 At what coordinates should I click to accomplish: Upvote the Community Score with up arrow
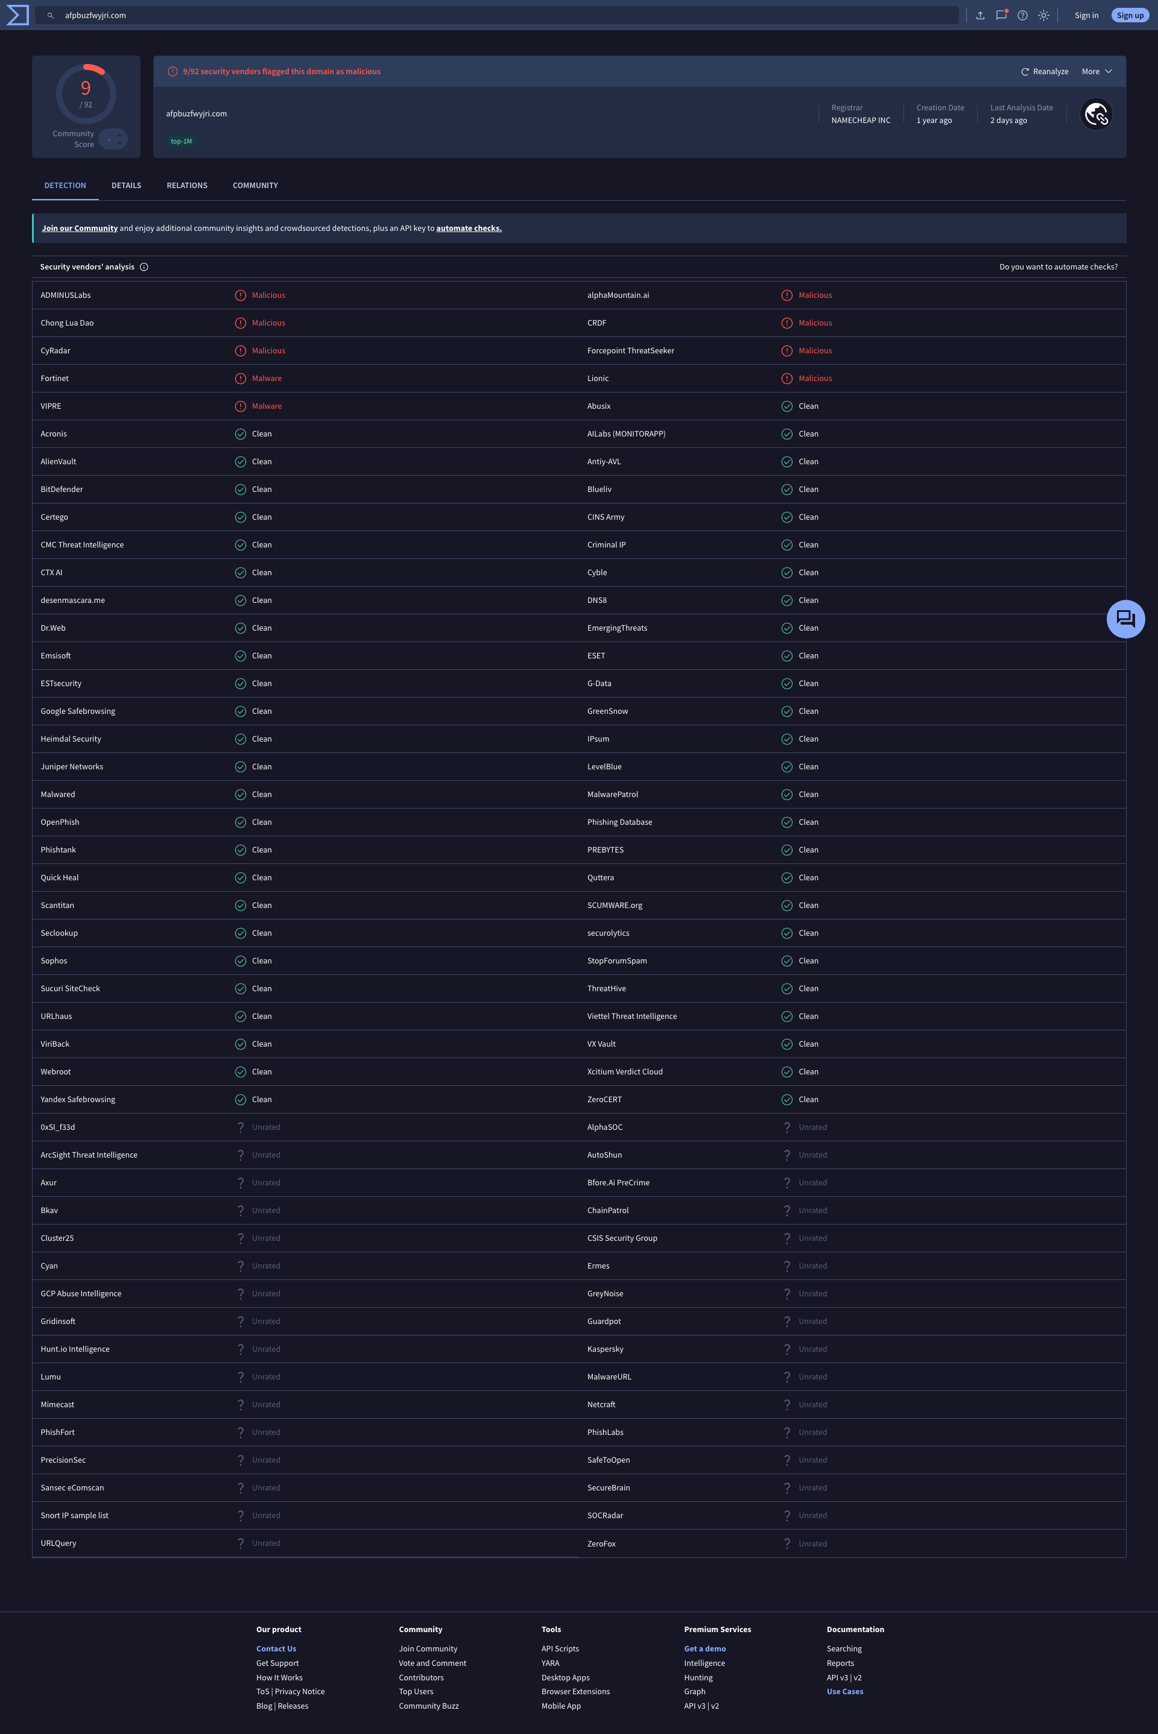[119, 134]
